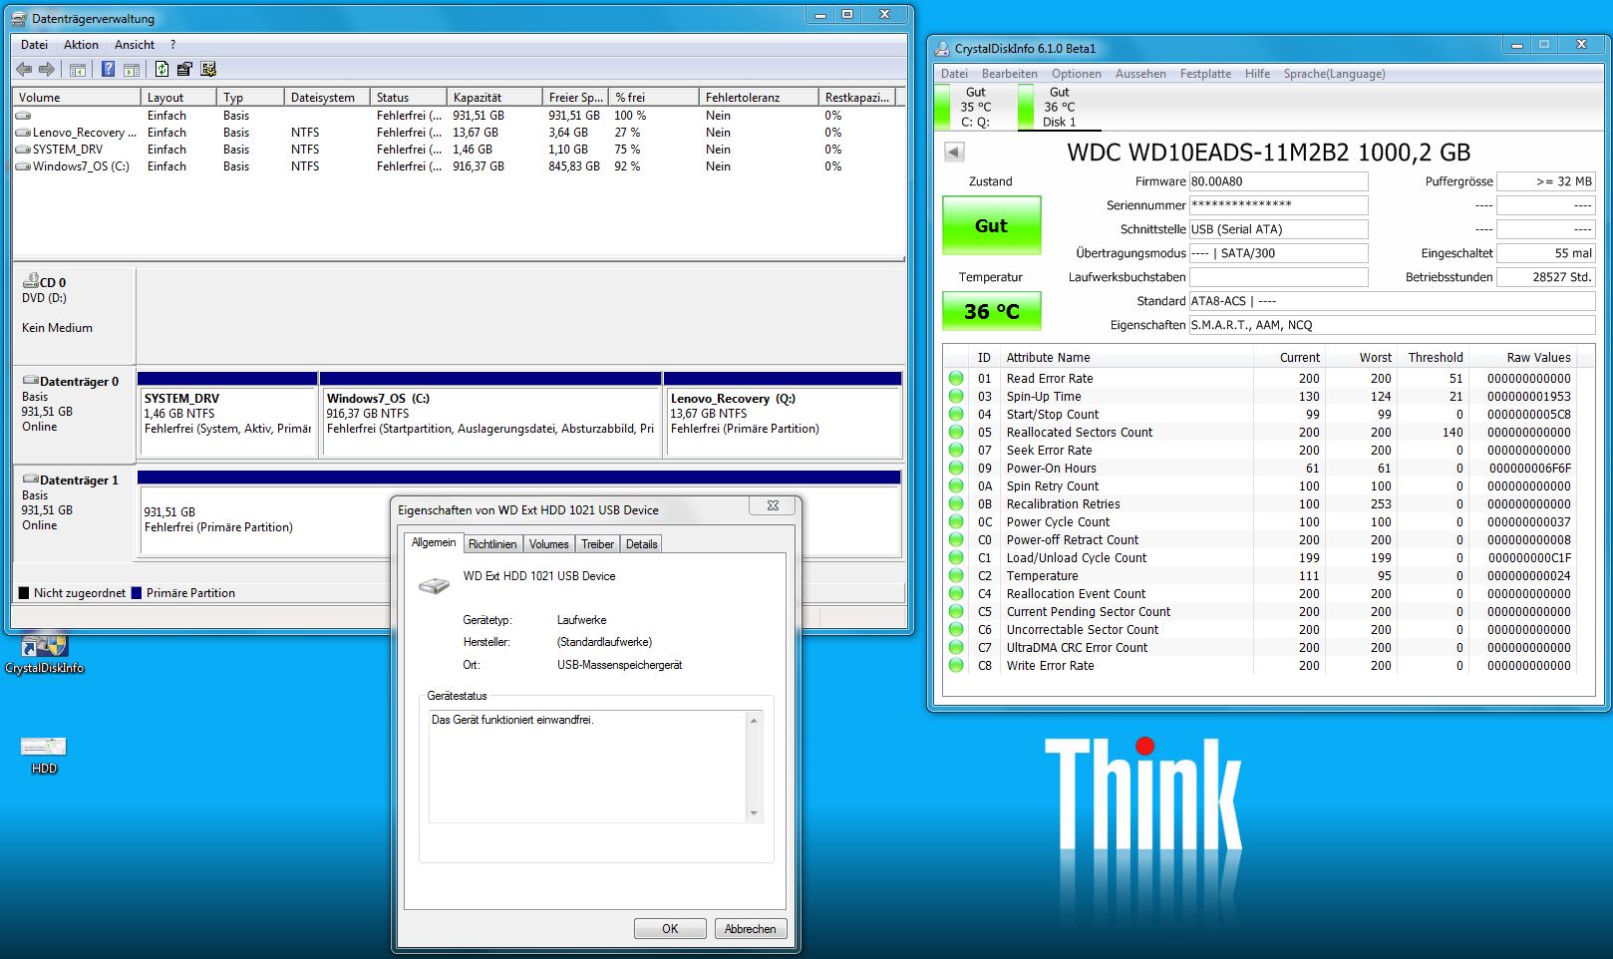The height and width of the screenshot is (959, 1613).
Task: Open the Ansicht menu in Datenträgerverwaltung
Action: 135,45
